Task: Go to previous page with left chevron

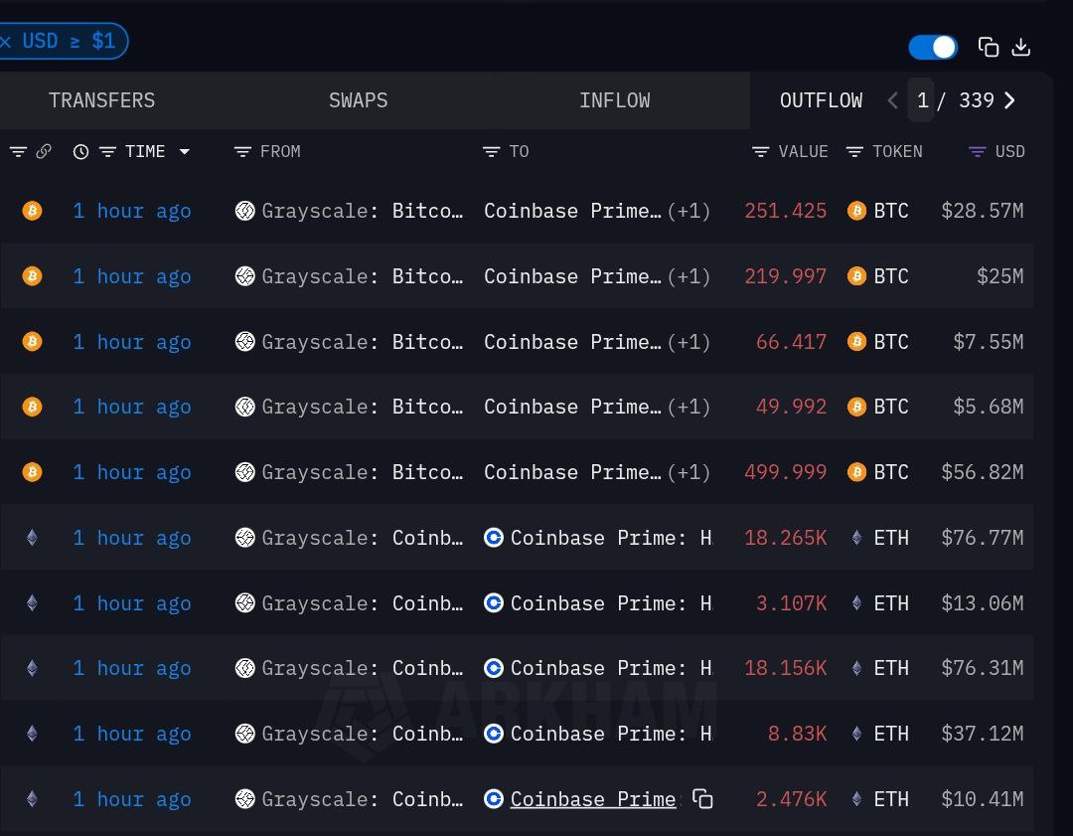Action: 892,100
